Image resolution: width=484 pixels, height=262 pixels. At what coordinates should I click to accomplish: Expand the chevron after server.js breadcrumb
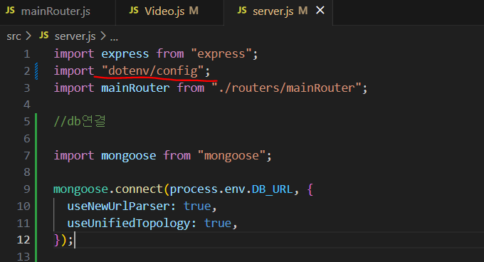tap(103, 36)
